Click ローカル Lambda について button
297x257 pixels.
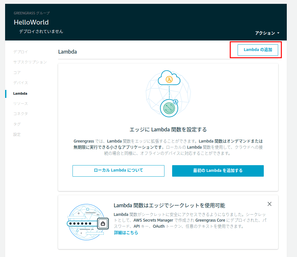coord(118,171)
